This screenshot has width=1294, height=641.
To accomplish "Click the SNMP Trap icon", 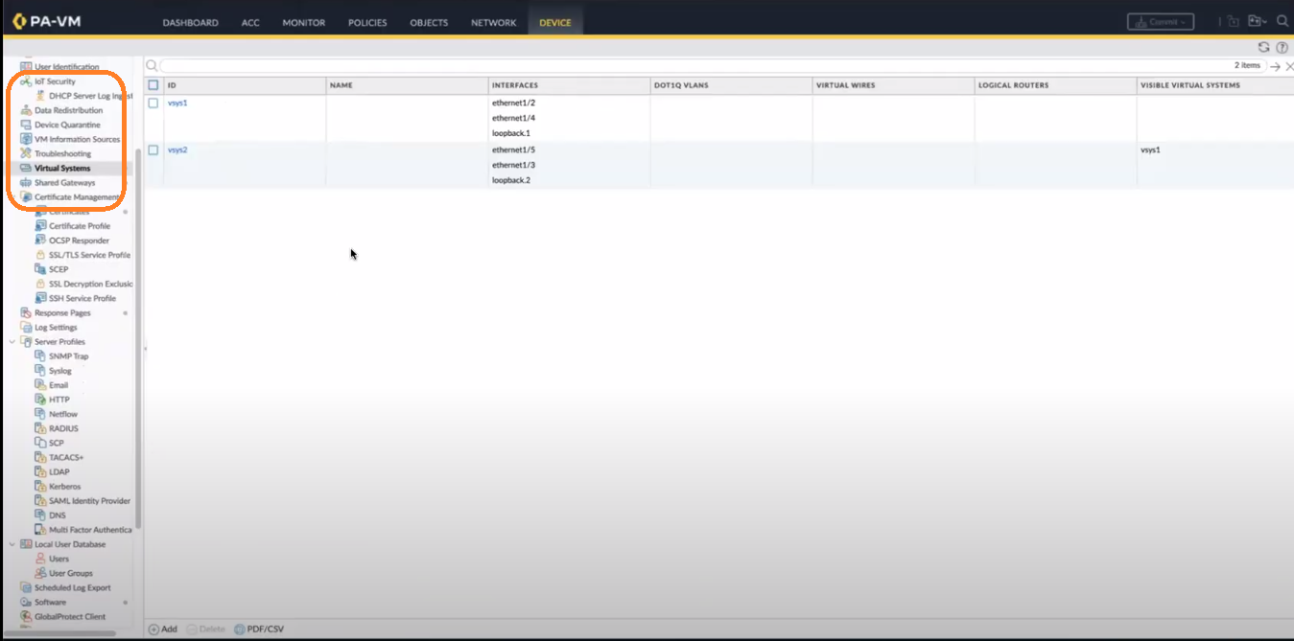I will (x=40, y=355).
